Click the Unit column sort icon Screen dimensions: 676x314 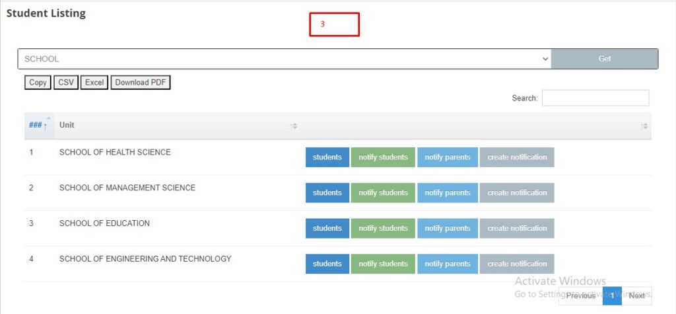point(294,126)
